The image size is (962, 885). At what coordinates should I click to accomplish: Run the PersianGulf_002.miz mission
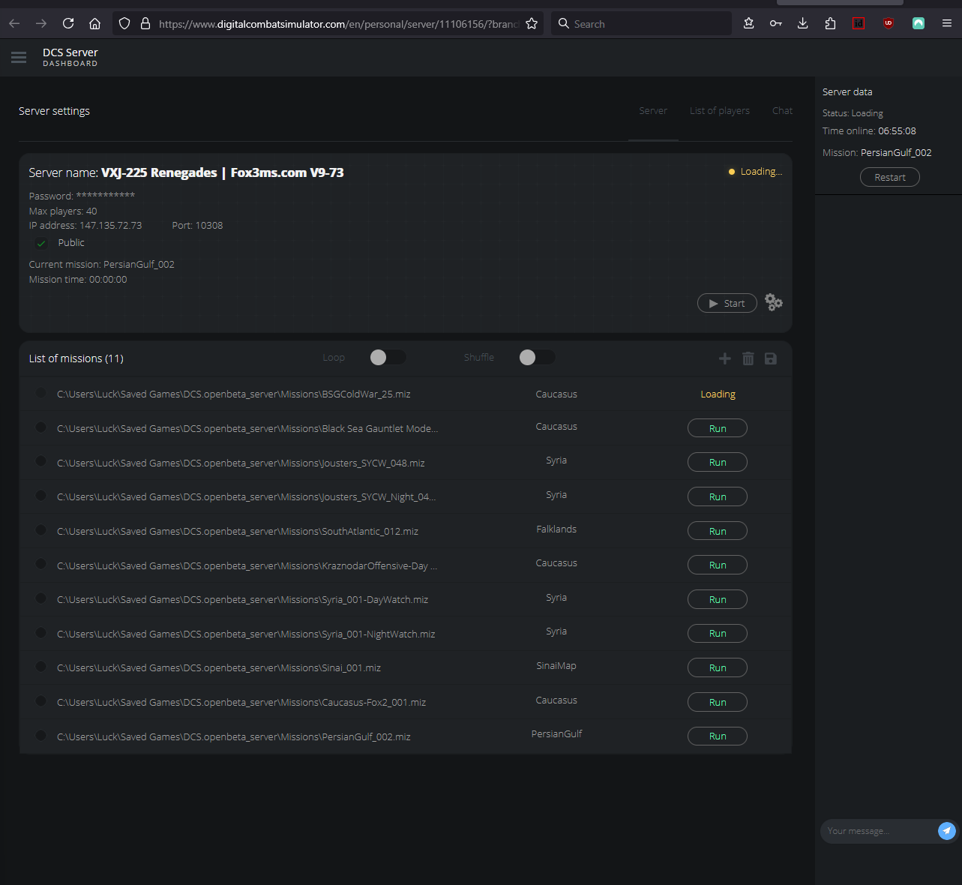(718, 736)
